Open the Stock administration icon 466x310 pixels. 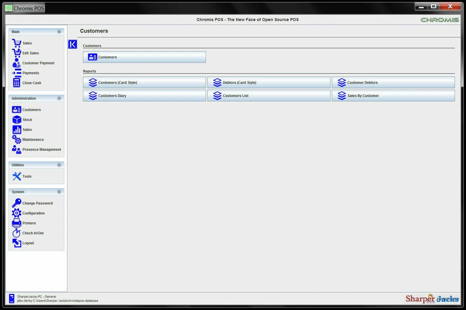[x=16, y=119]
